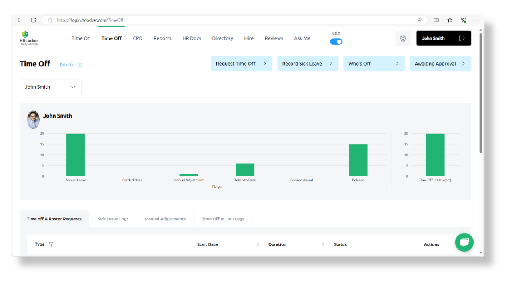
Task: Open the settings gear icon
Action: (403, 38)
